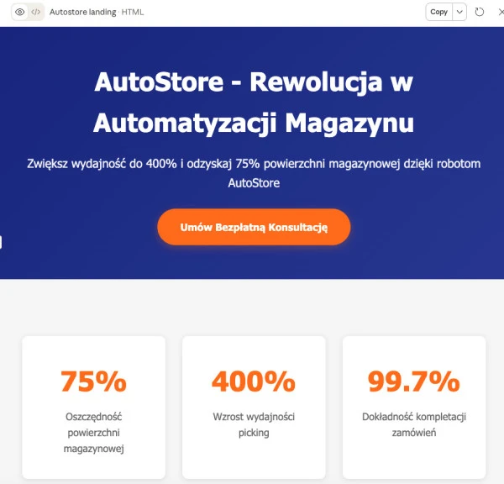This screenshot has width=504, height=484.
Task: Close the artifact panel with the X
Action: [x=501, y=13]
